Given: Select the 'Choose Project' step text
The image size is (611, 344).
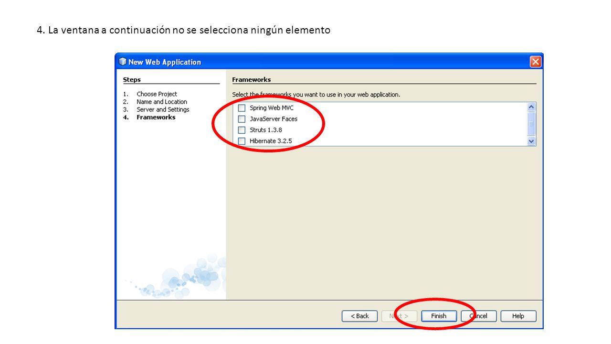Looking at the screenshot, I should (x=157, y=94).
